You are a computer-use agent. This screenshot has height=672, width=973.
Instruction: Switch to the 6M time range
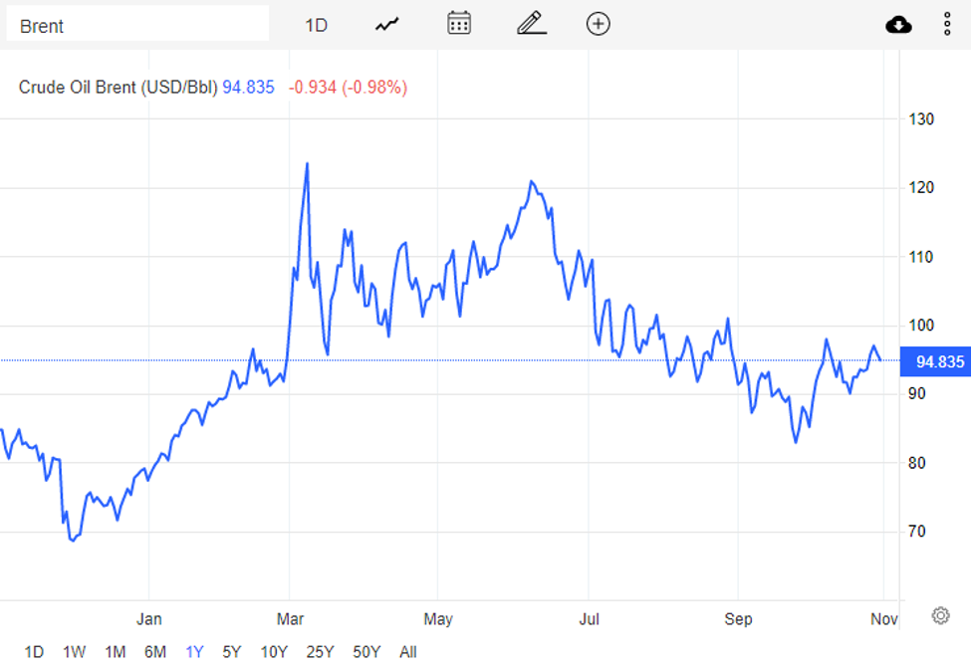tap(155, 652)
